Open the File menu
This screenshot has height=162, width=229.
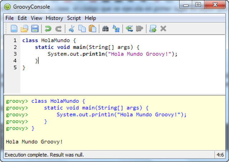10,18
